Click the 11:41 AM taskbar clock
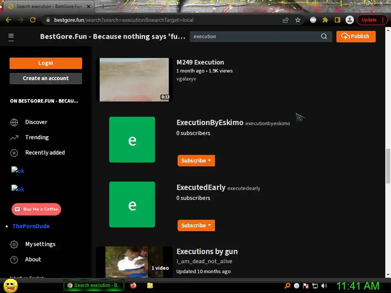 click(357, 286)
